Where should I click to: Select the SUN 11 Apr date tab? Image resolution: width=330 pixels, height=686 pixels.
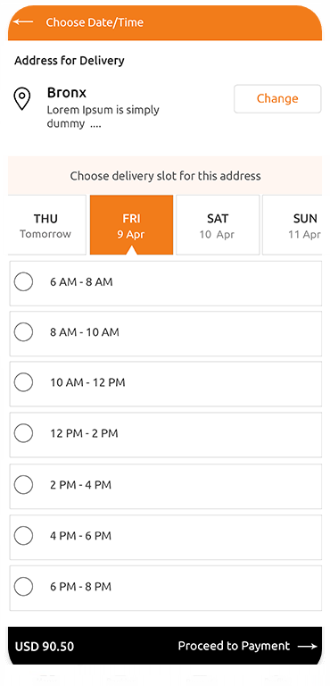click(x=292, y=225)
